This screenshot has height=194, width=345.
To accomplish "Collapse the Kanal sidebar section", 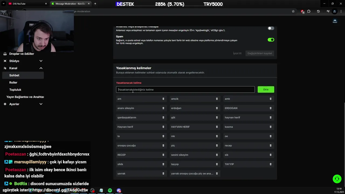I will pos(41,68).
